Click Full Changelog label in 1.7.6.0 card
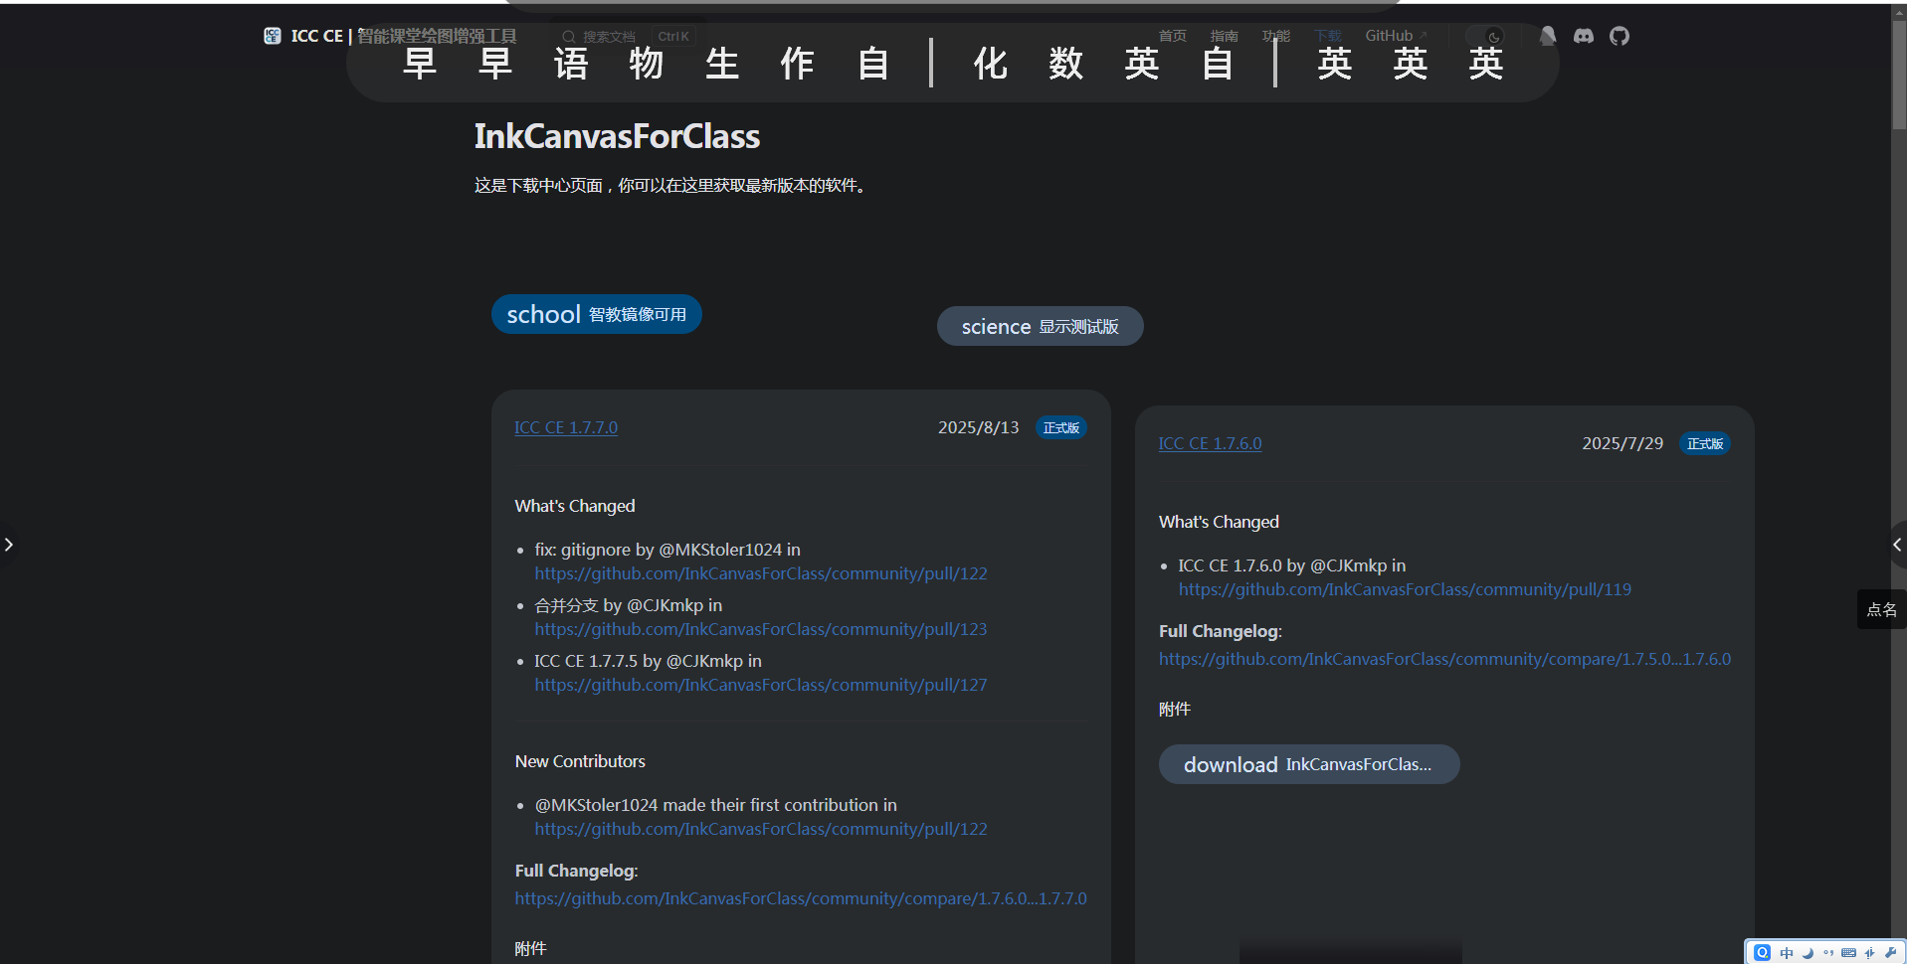The height and width of the screenshot is (964, 1907). click(x=1221, y=631)
